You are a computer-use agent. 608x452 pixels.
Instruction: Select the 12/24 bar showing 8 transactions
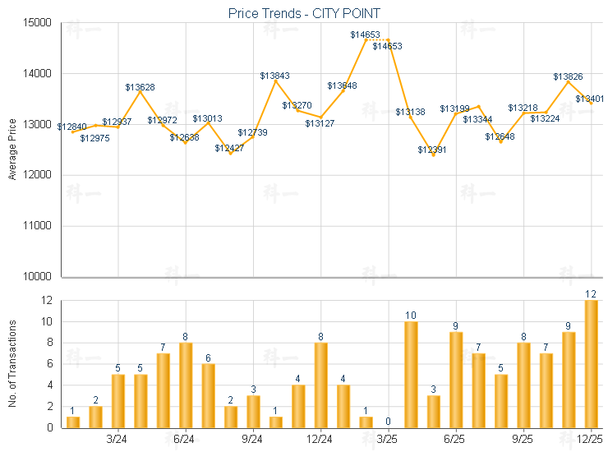coord(320,385)
